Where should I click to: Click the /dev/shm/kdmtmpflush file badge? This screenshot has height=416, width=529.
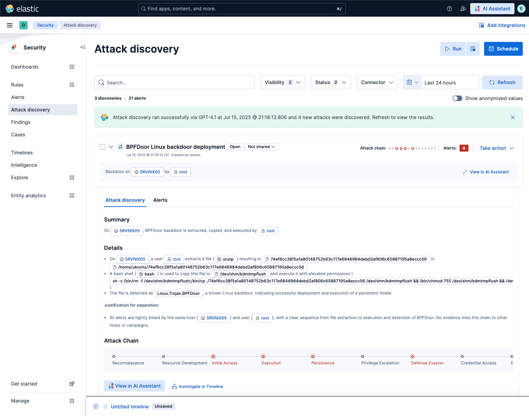click(240, 274)
